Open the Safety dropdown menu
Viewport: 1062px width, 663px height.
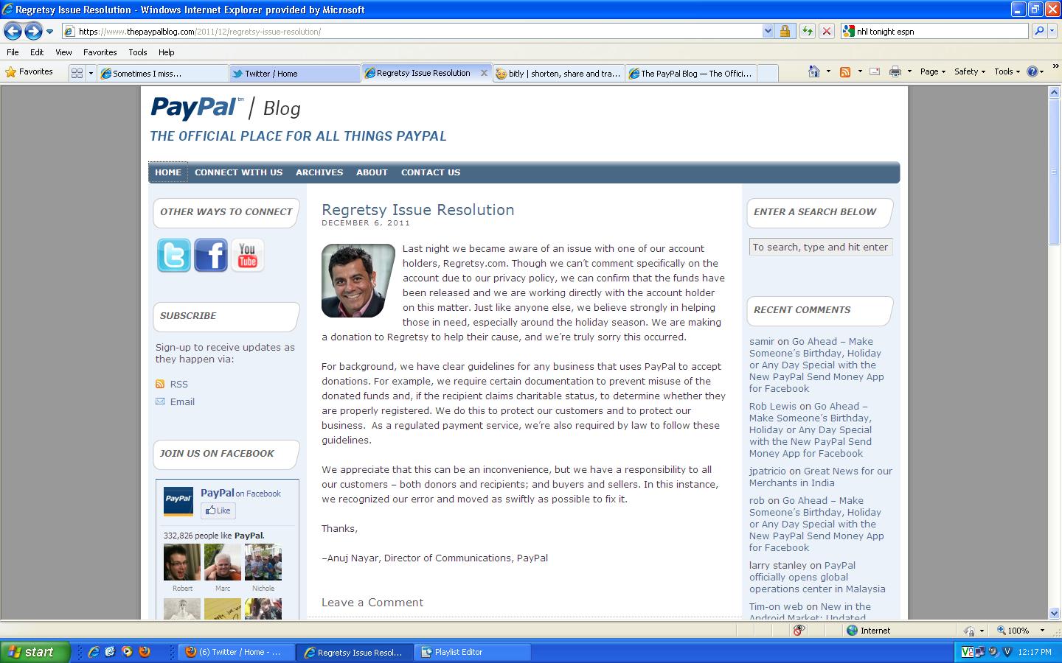[969, 71]
